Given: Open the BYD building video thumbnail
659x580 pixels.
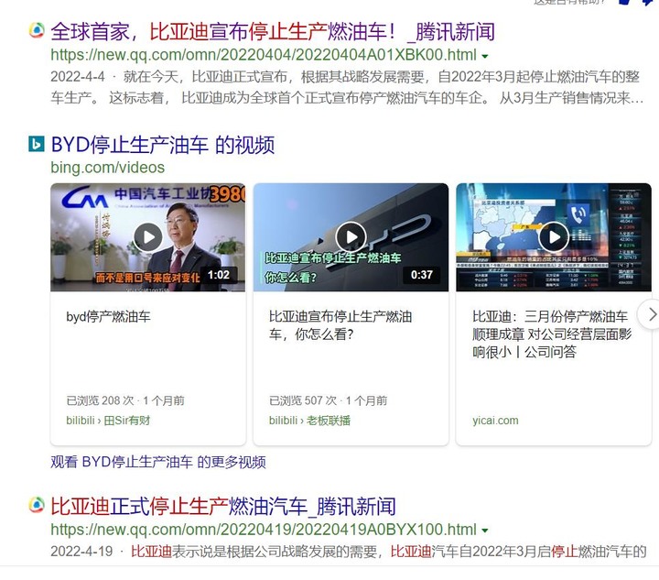Looking at the screenshot, I should pyautogui.click(x=351, y=237).
